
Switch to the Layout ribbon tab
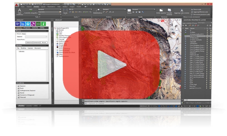tap(43, 7)
